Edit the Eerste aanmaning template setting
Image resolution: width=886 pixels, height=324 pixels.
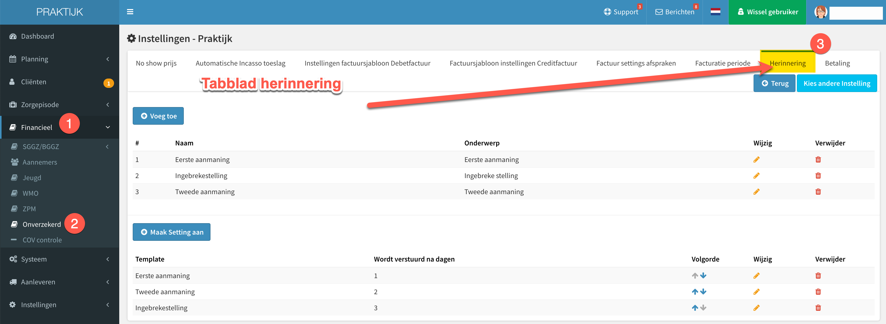pos(756,276)
